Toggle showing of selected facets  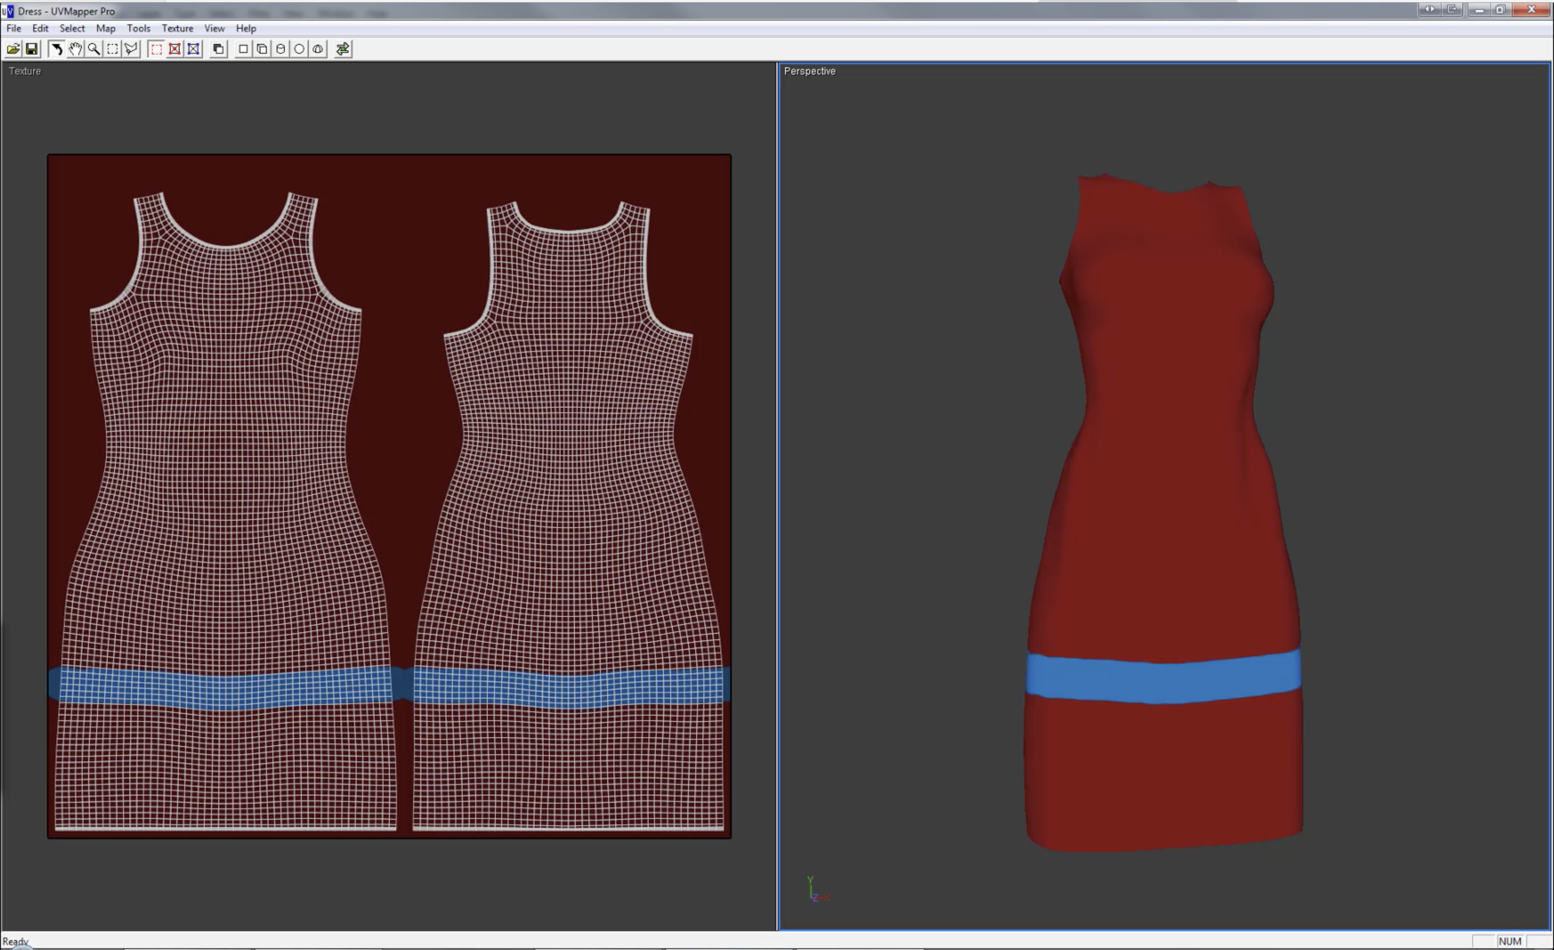point(193,49)
